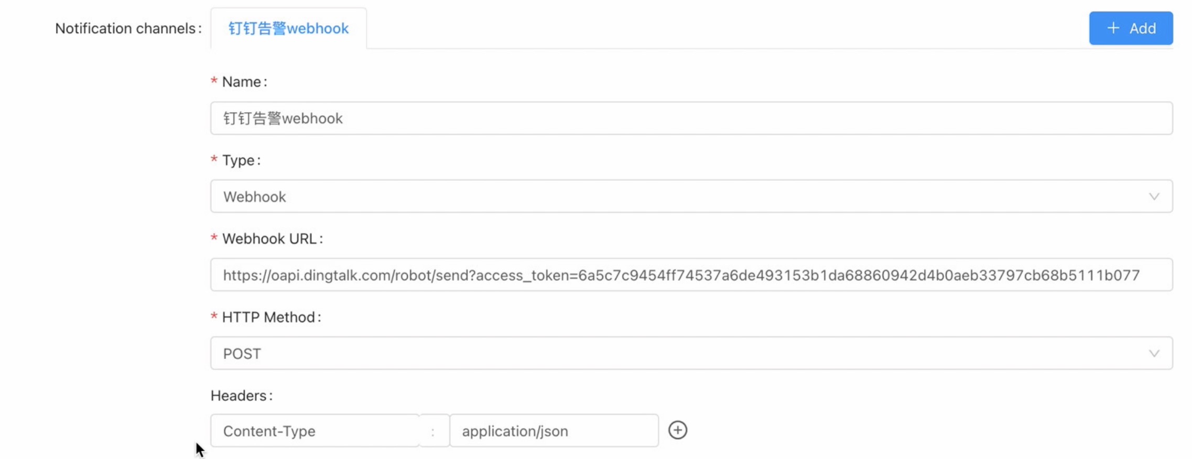Screen dimensions: 1192x459
Task: Click the required asterisk beside Webhook URL
Action: pyautogui.click(x=214, y=238)
